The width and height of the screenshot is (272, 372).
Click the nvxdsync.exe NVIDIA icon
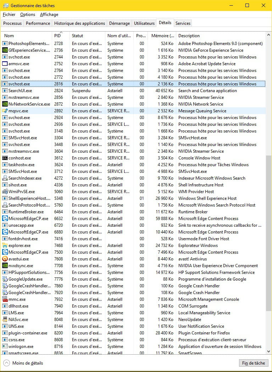point(5,266)
